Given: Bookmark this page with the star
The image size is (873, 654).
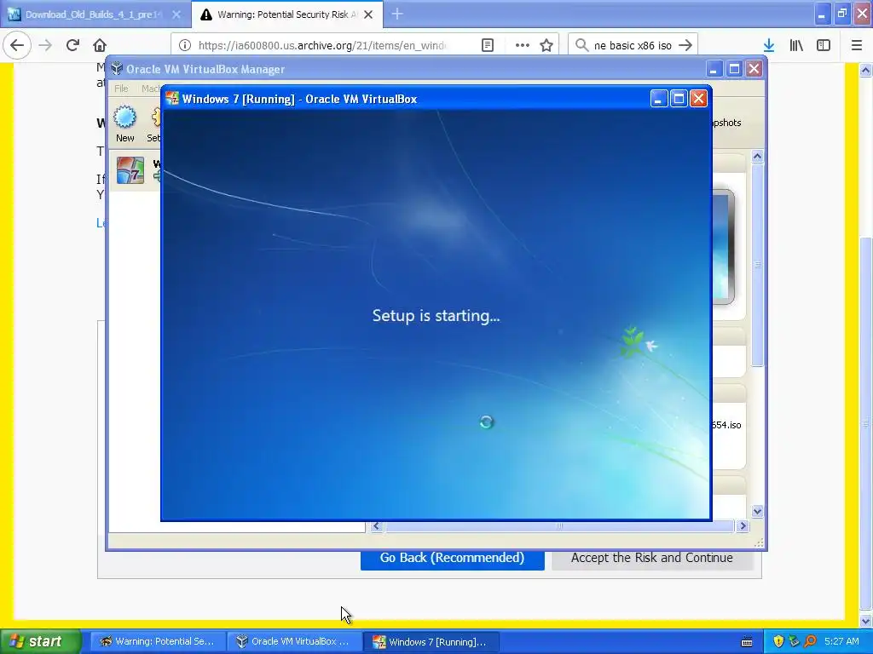Looking at the screenshot, I should pyautogui.click(x=546, y=45).
